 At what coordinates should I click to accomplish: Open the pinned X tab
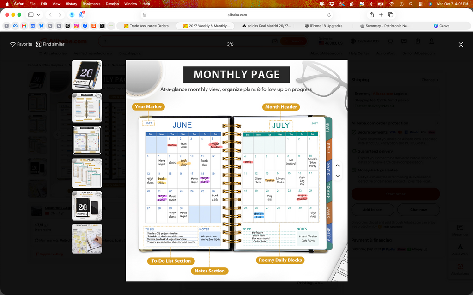[103, 26]
